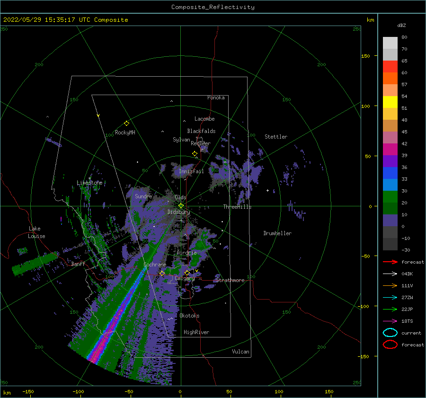Select the Sylvan label
This screenshot has height=398, width=426.
(181, 140)
